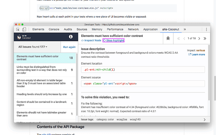Toggle the device toolbar icon
The image size is (216, 135).
click(x=25, y=30)
